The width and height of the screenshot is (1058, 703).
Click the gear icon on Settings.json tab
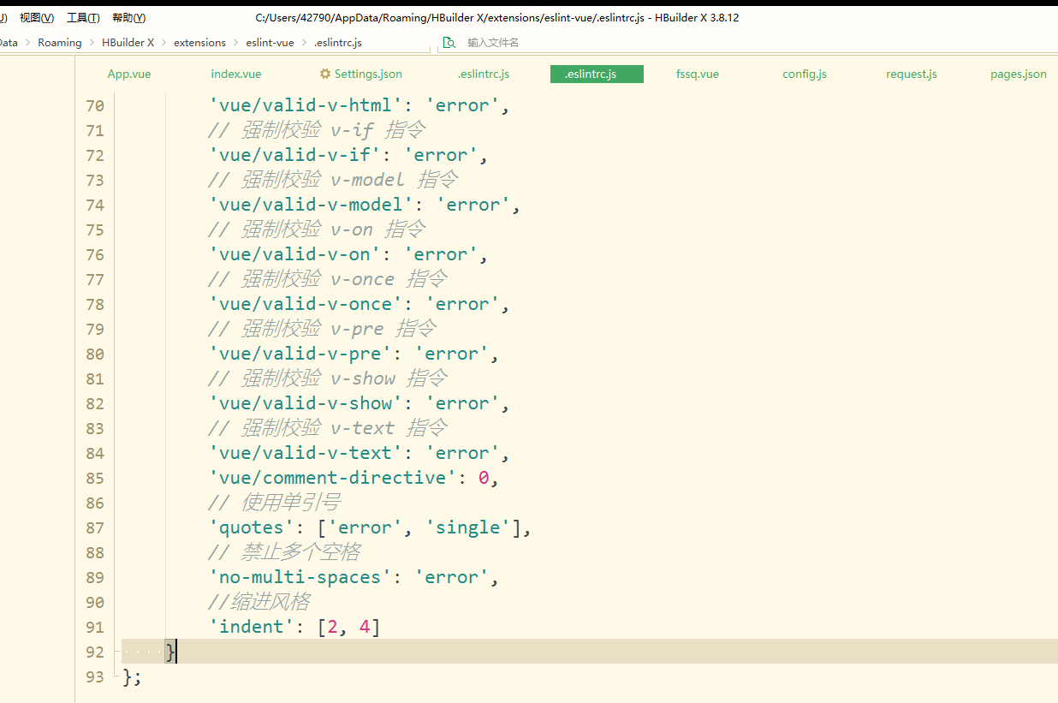tap(325, 74)
